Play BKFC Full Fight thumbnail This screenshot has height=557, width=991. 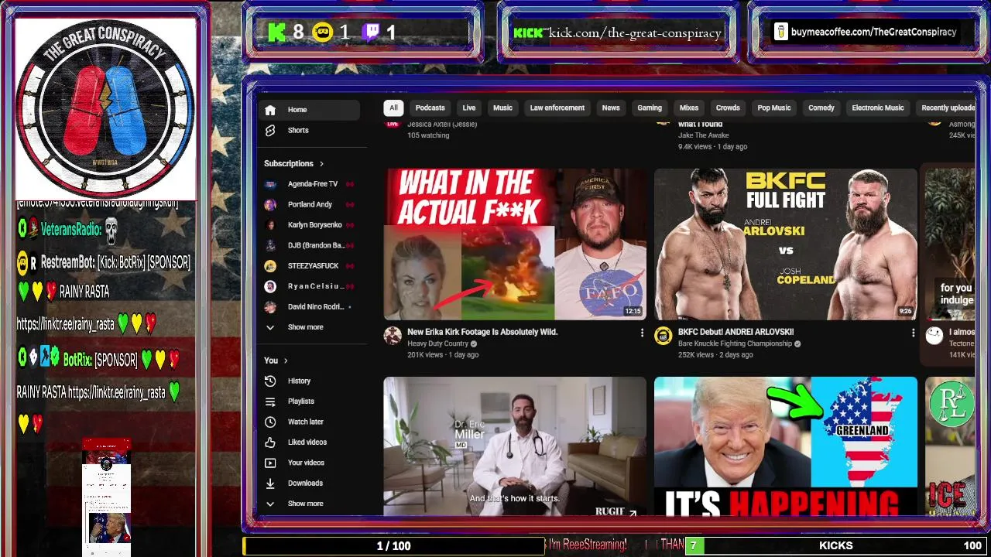click(786, 244)
